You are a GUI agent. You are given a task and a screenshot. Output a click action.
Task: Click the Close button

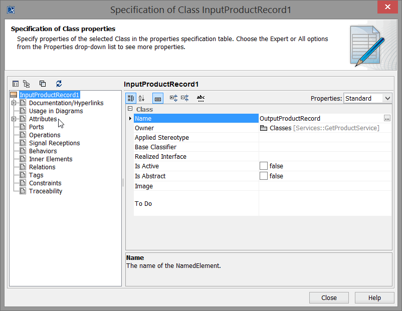[329, 297]
